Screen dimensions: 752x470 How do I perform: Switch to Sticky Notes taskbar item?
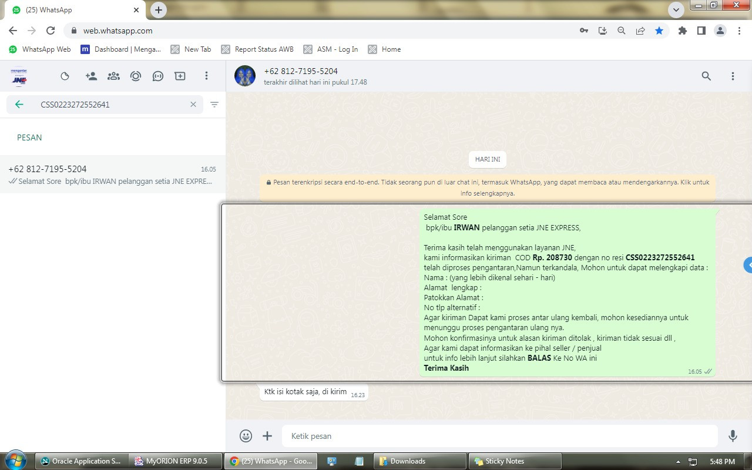point(515,461)
